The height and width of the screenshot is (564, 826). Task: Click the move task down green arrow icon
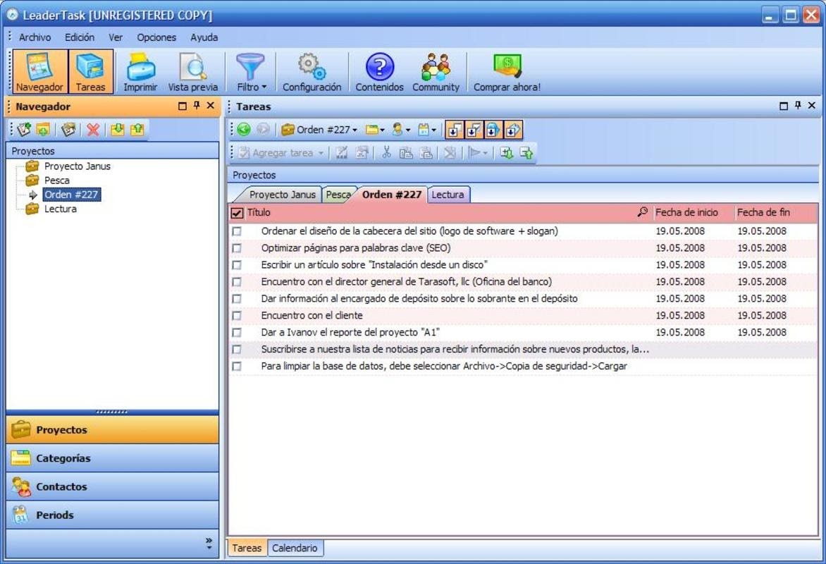[x=507, y=153]
